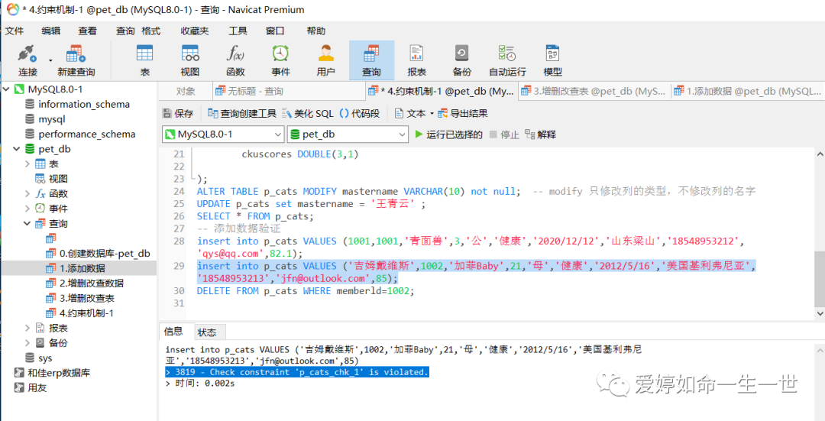825x421 pixels.
Task: Open the 查询创建工具 query builder
Action: click(242, 113)
